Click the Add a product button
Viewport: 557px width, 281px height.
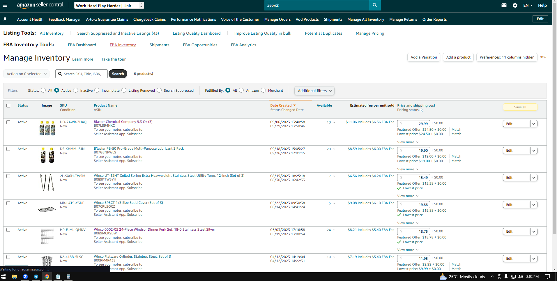point(458,57)
